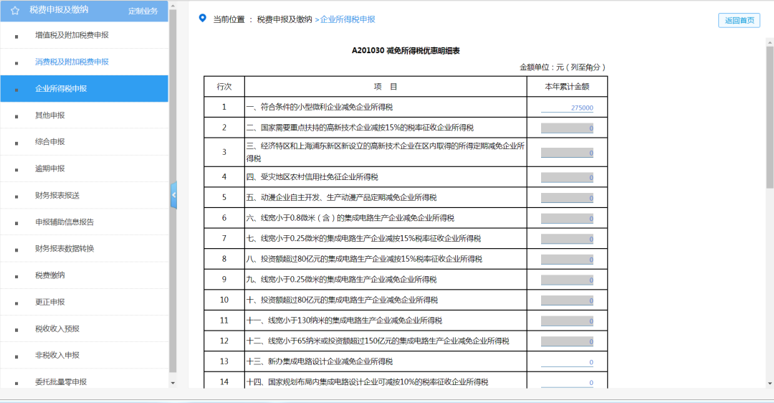
Task: Click the row 4 amount field for 农村信用社
Action: point(567,177)
